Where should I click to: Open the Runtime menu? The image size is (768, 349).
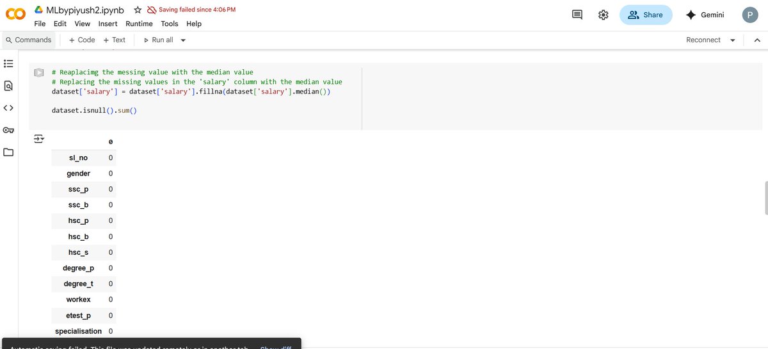[x=139, y=24]
